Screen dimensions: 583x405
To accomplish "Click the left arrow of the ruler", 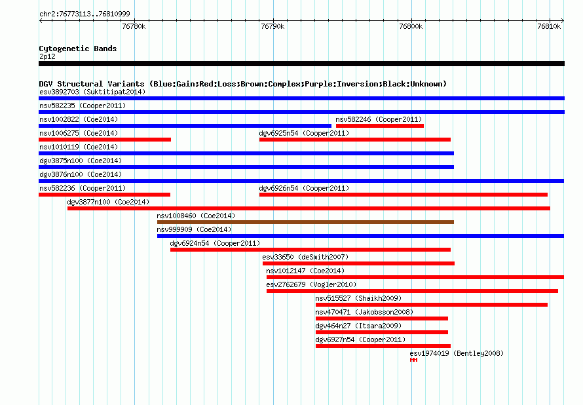I will point(41,20).
